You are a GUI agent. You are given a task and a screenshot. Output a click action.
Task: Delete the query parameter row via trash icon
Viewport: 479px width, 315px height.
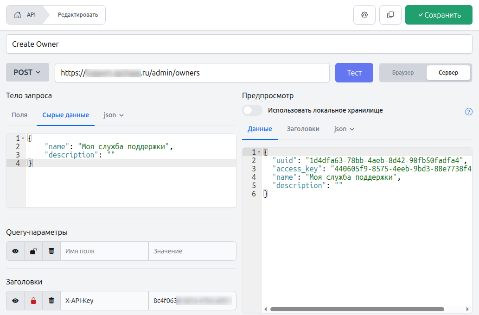coord(51,251)
